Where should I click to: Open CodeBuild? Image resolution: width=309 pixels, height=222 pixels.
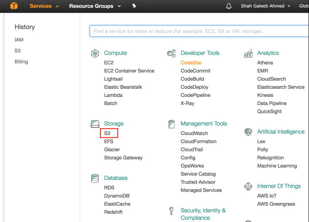(192, 79)
